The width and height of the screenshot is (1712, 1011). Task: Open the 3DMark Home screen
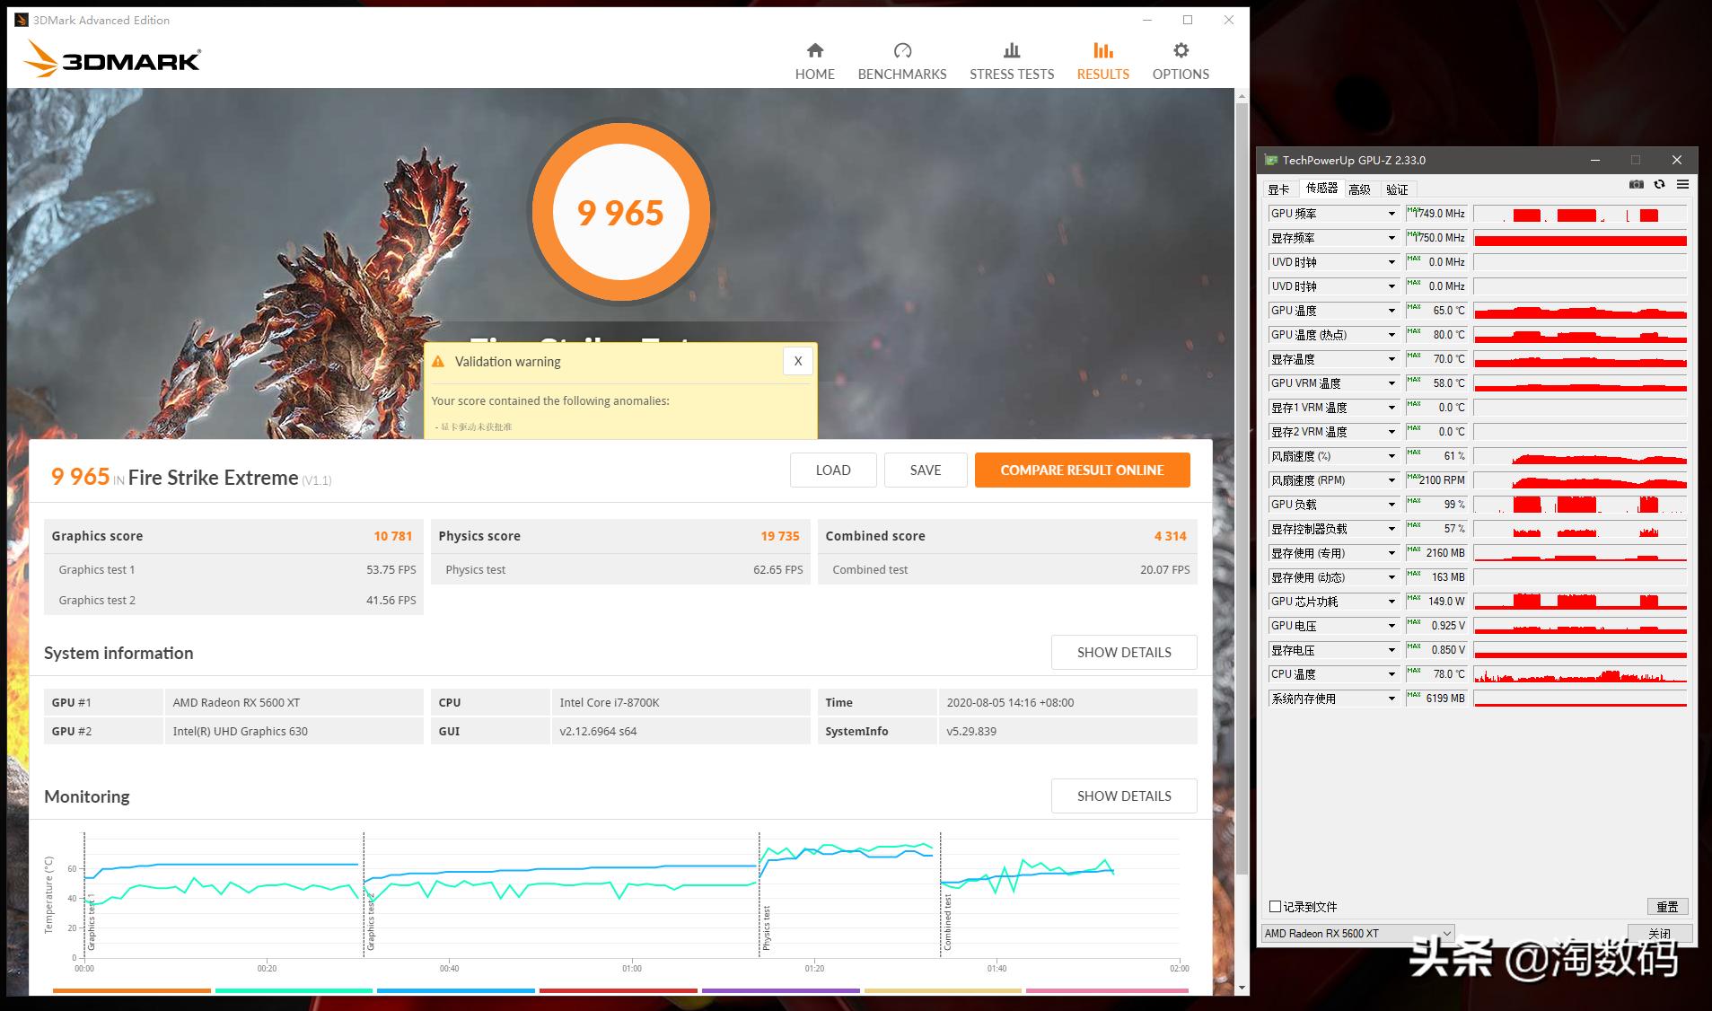(813, 59)
